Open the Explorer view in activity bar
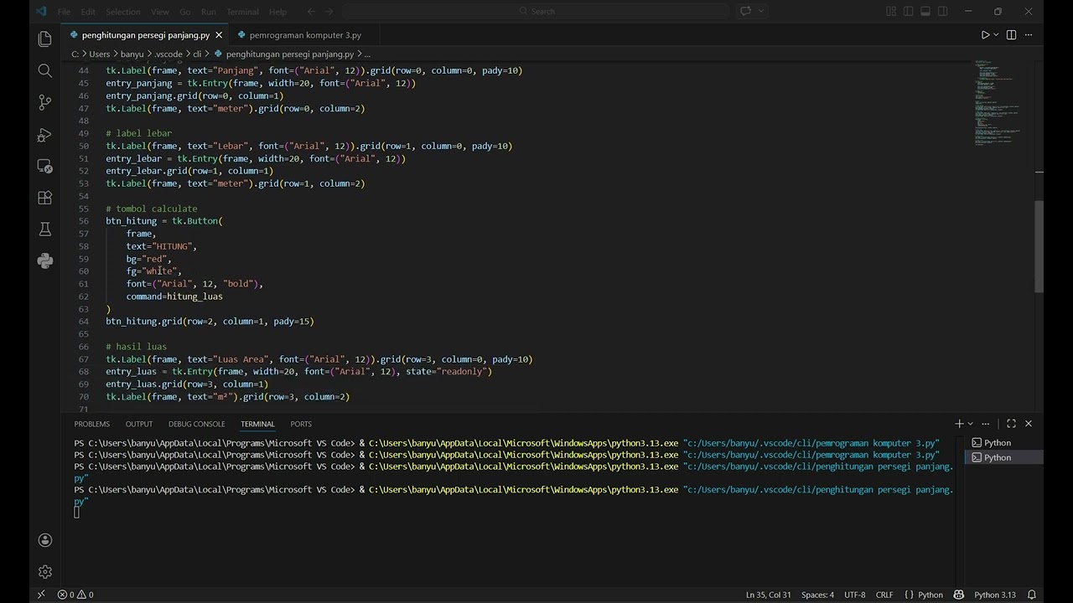 (45, 39)
